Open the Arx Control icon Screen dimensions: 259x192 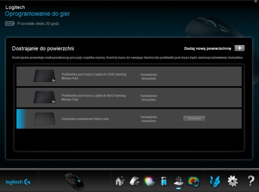(215, 181)
